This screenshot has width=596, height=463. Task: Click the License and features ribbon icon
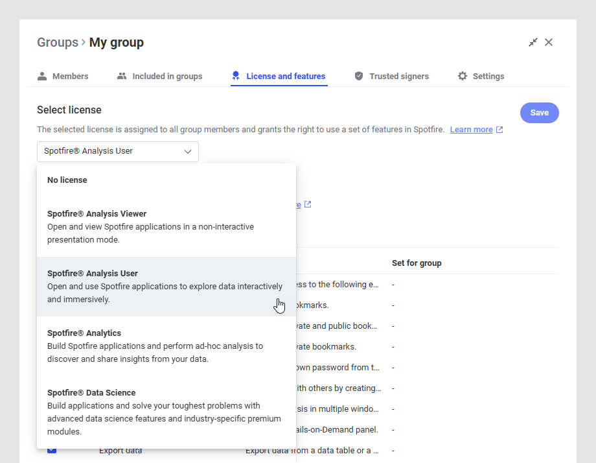click(x=236, y=76)
